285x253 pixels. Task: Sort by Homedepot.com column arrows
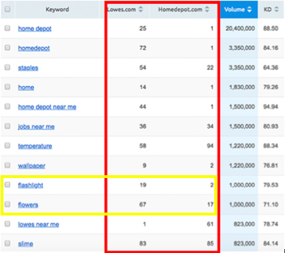click(207, 10)
